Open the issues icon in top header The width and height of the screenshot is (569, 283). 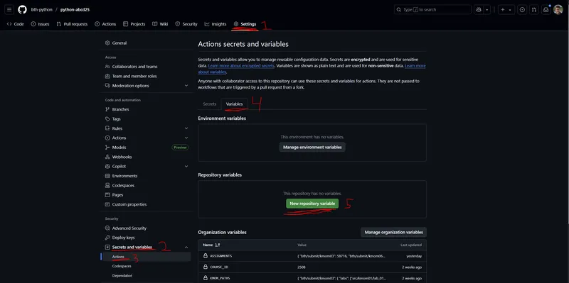522,10
